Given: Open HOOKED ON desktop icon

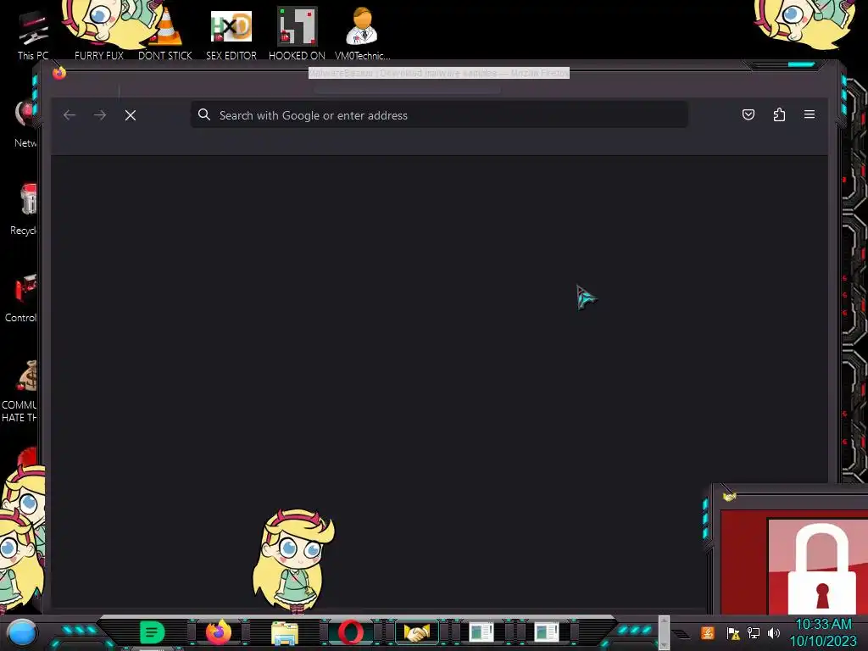Looking at the screenshot, I should pyautogui.click(x=297, y=35).
